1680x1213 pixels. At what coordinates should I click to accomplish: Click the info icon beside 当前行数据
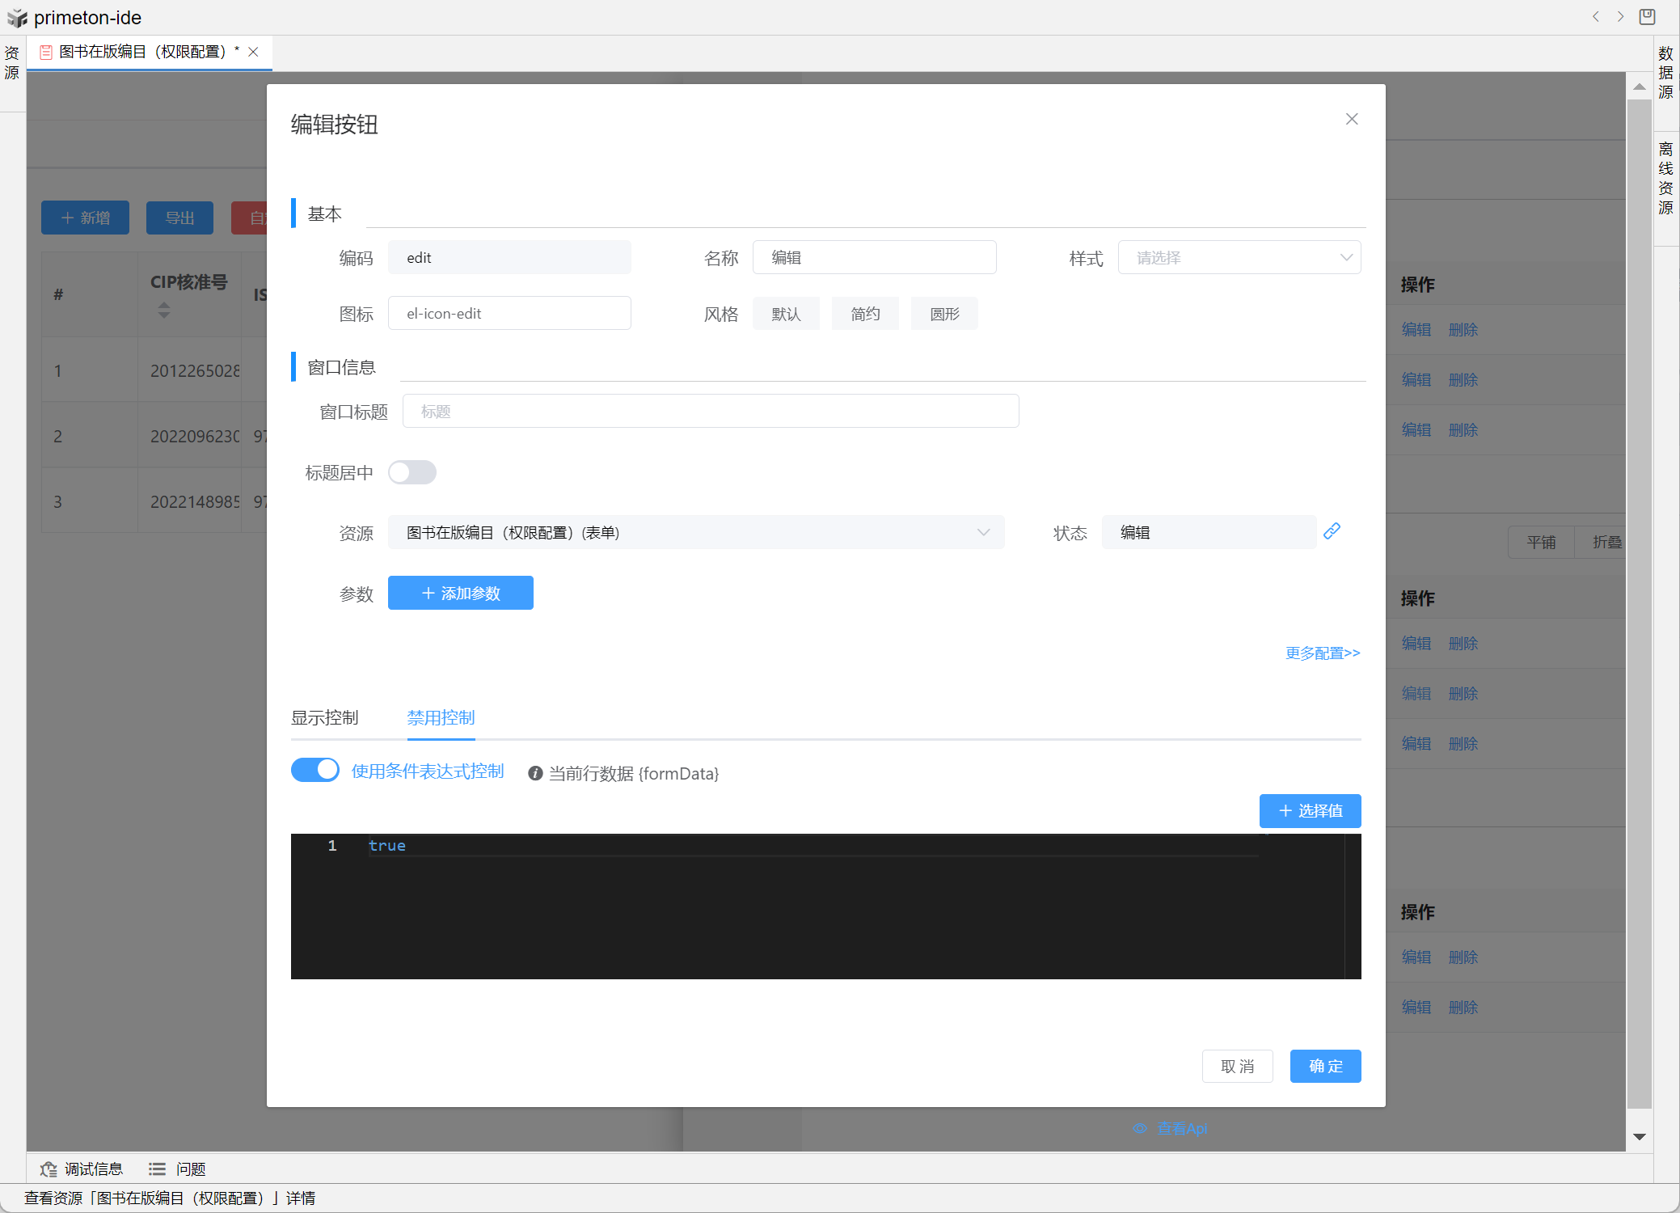pos(534,773)
